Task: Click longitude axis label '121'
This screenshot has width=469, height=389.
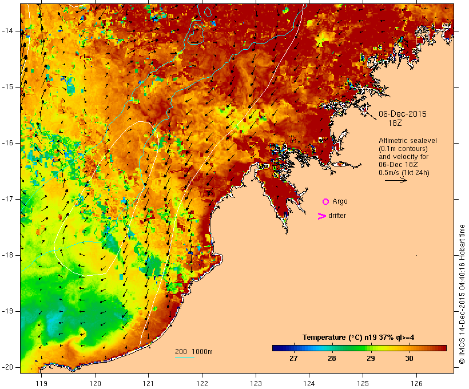Action: tap(148, 383)
